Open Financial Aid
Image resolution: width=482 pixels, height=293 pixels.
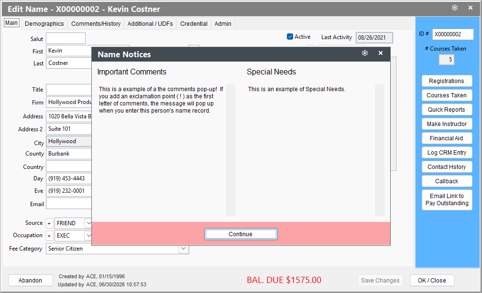click(x=447, y=138)
